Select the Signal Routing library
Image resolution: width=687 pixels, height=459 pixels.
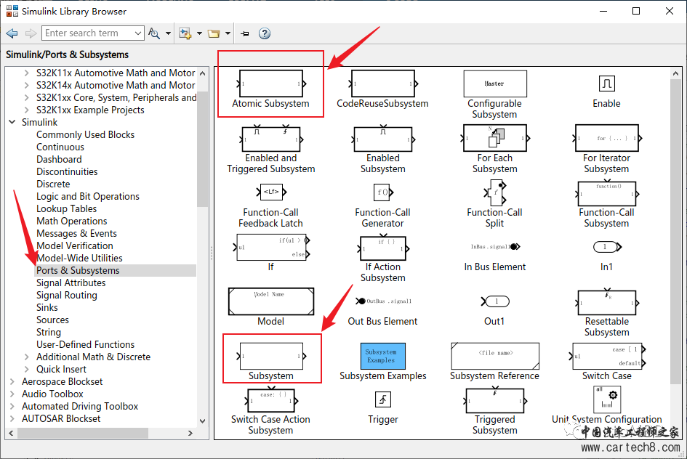(x=67, y=296)
